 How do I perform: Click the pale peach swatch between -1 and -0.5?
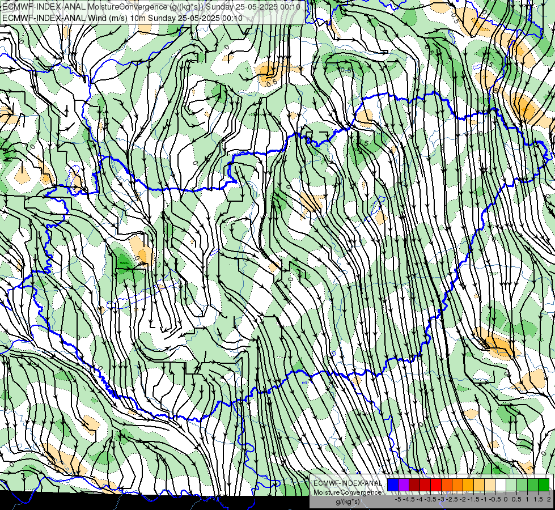pyautogui.click(x=490, y=484)
